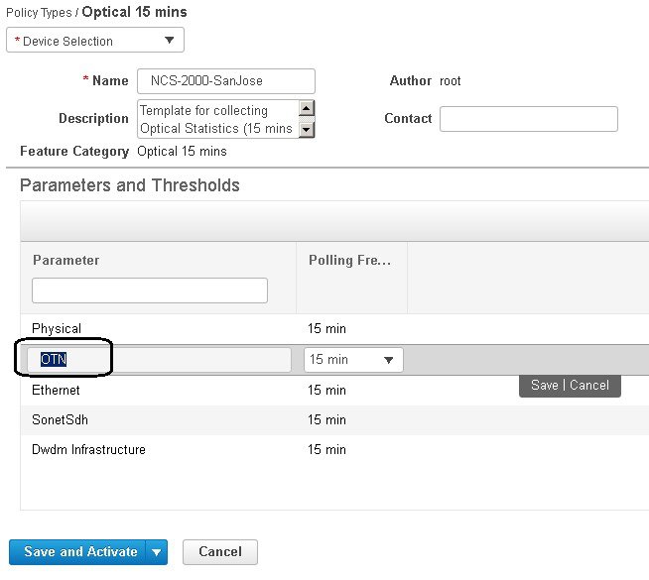Click the Save and Activate button

(77, 552)
